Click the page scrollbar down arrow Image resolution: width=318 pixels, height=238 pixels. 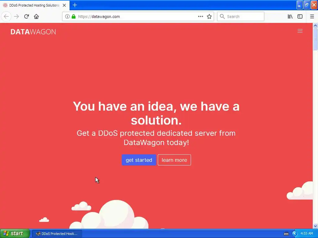point(315,226)
